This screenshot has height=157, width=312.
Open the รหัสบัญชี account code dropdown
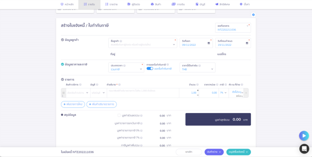(98, 93)
